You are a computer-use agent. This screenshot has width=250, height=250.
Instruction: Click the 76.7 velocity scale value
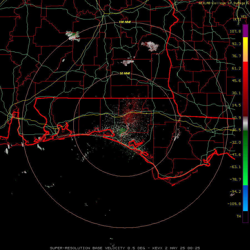pyautogui.click(x=236, y=56)
